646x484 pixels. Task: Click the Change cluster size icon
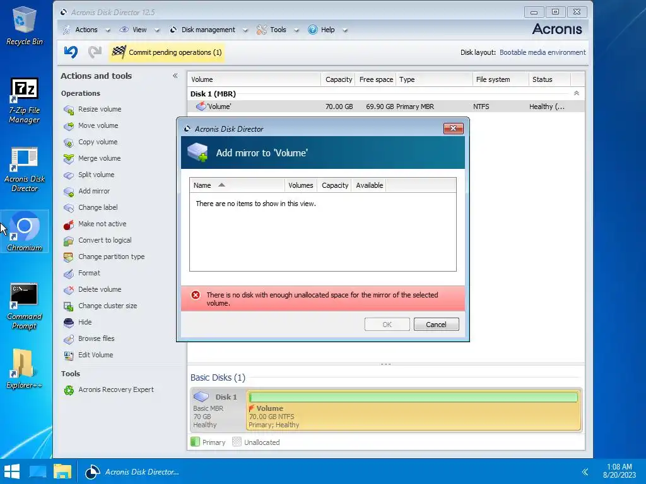68,306
